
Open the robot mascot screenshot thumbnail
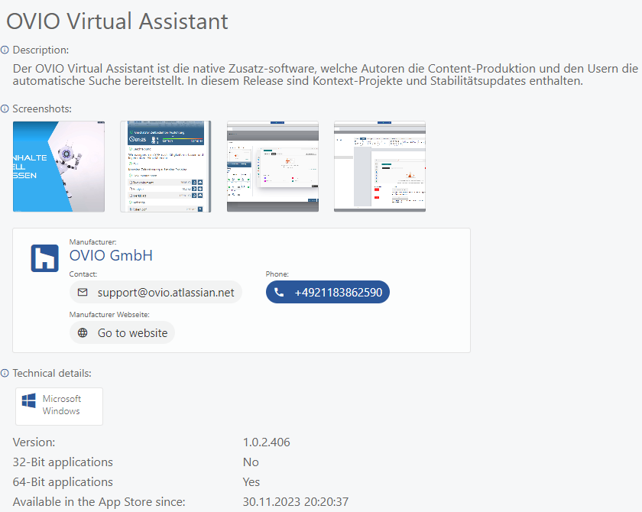coord(59,166)
